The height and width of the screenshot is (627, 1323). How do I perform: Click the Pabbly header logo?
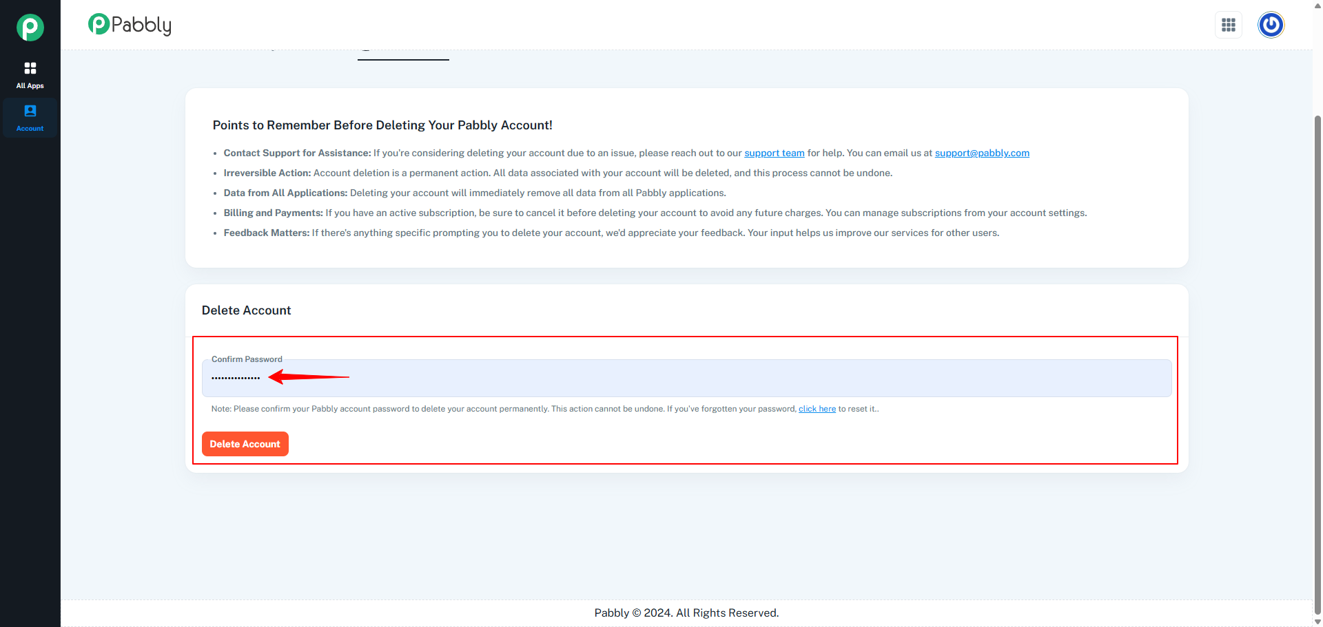pos(130,25)
